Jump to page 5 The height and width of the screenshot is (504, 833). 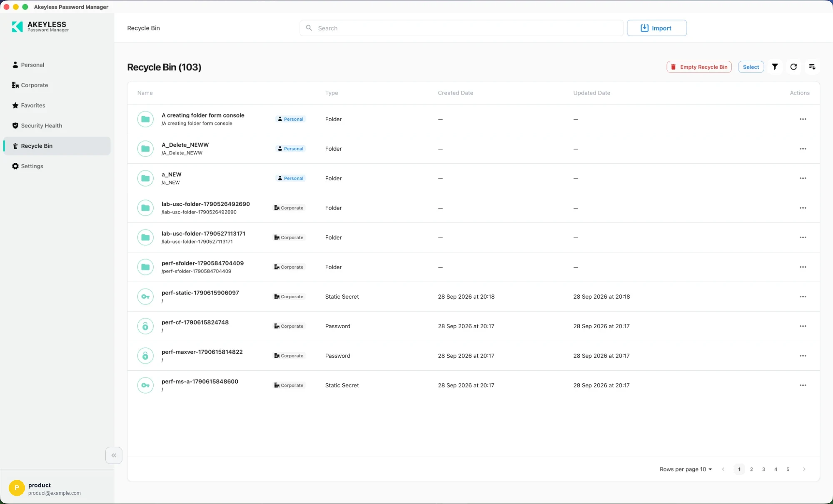pyautogui.click(x=788, y=469)
